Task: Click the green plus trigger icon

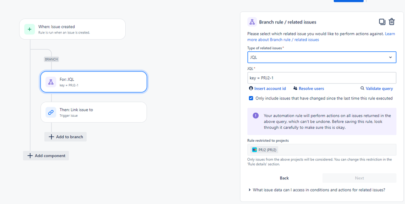Action: [x=30, y=29]
